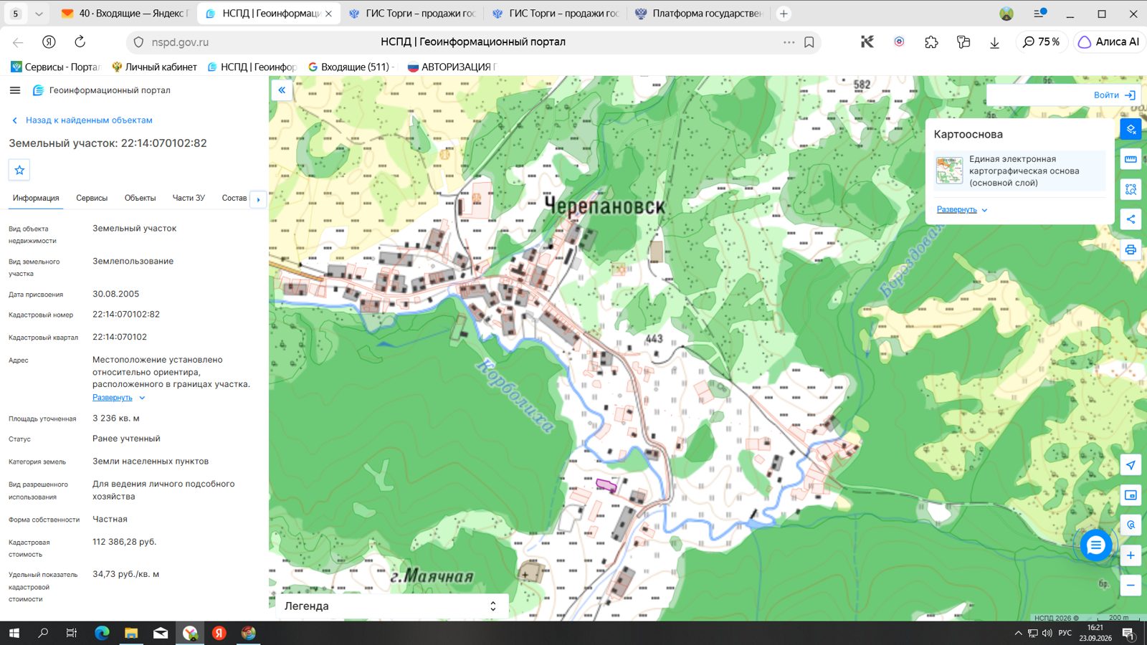Collapse the side panel with double-chevron icon
The height and width of the screenshot is (645, 1147).
click(x=282, y=90)
